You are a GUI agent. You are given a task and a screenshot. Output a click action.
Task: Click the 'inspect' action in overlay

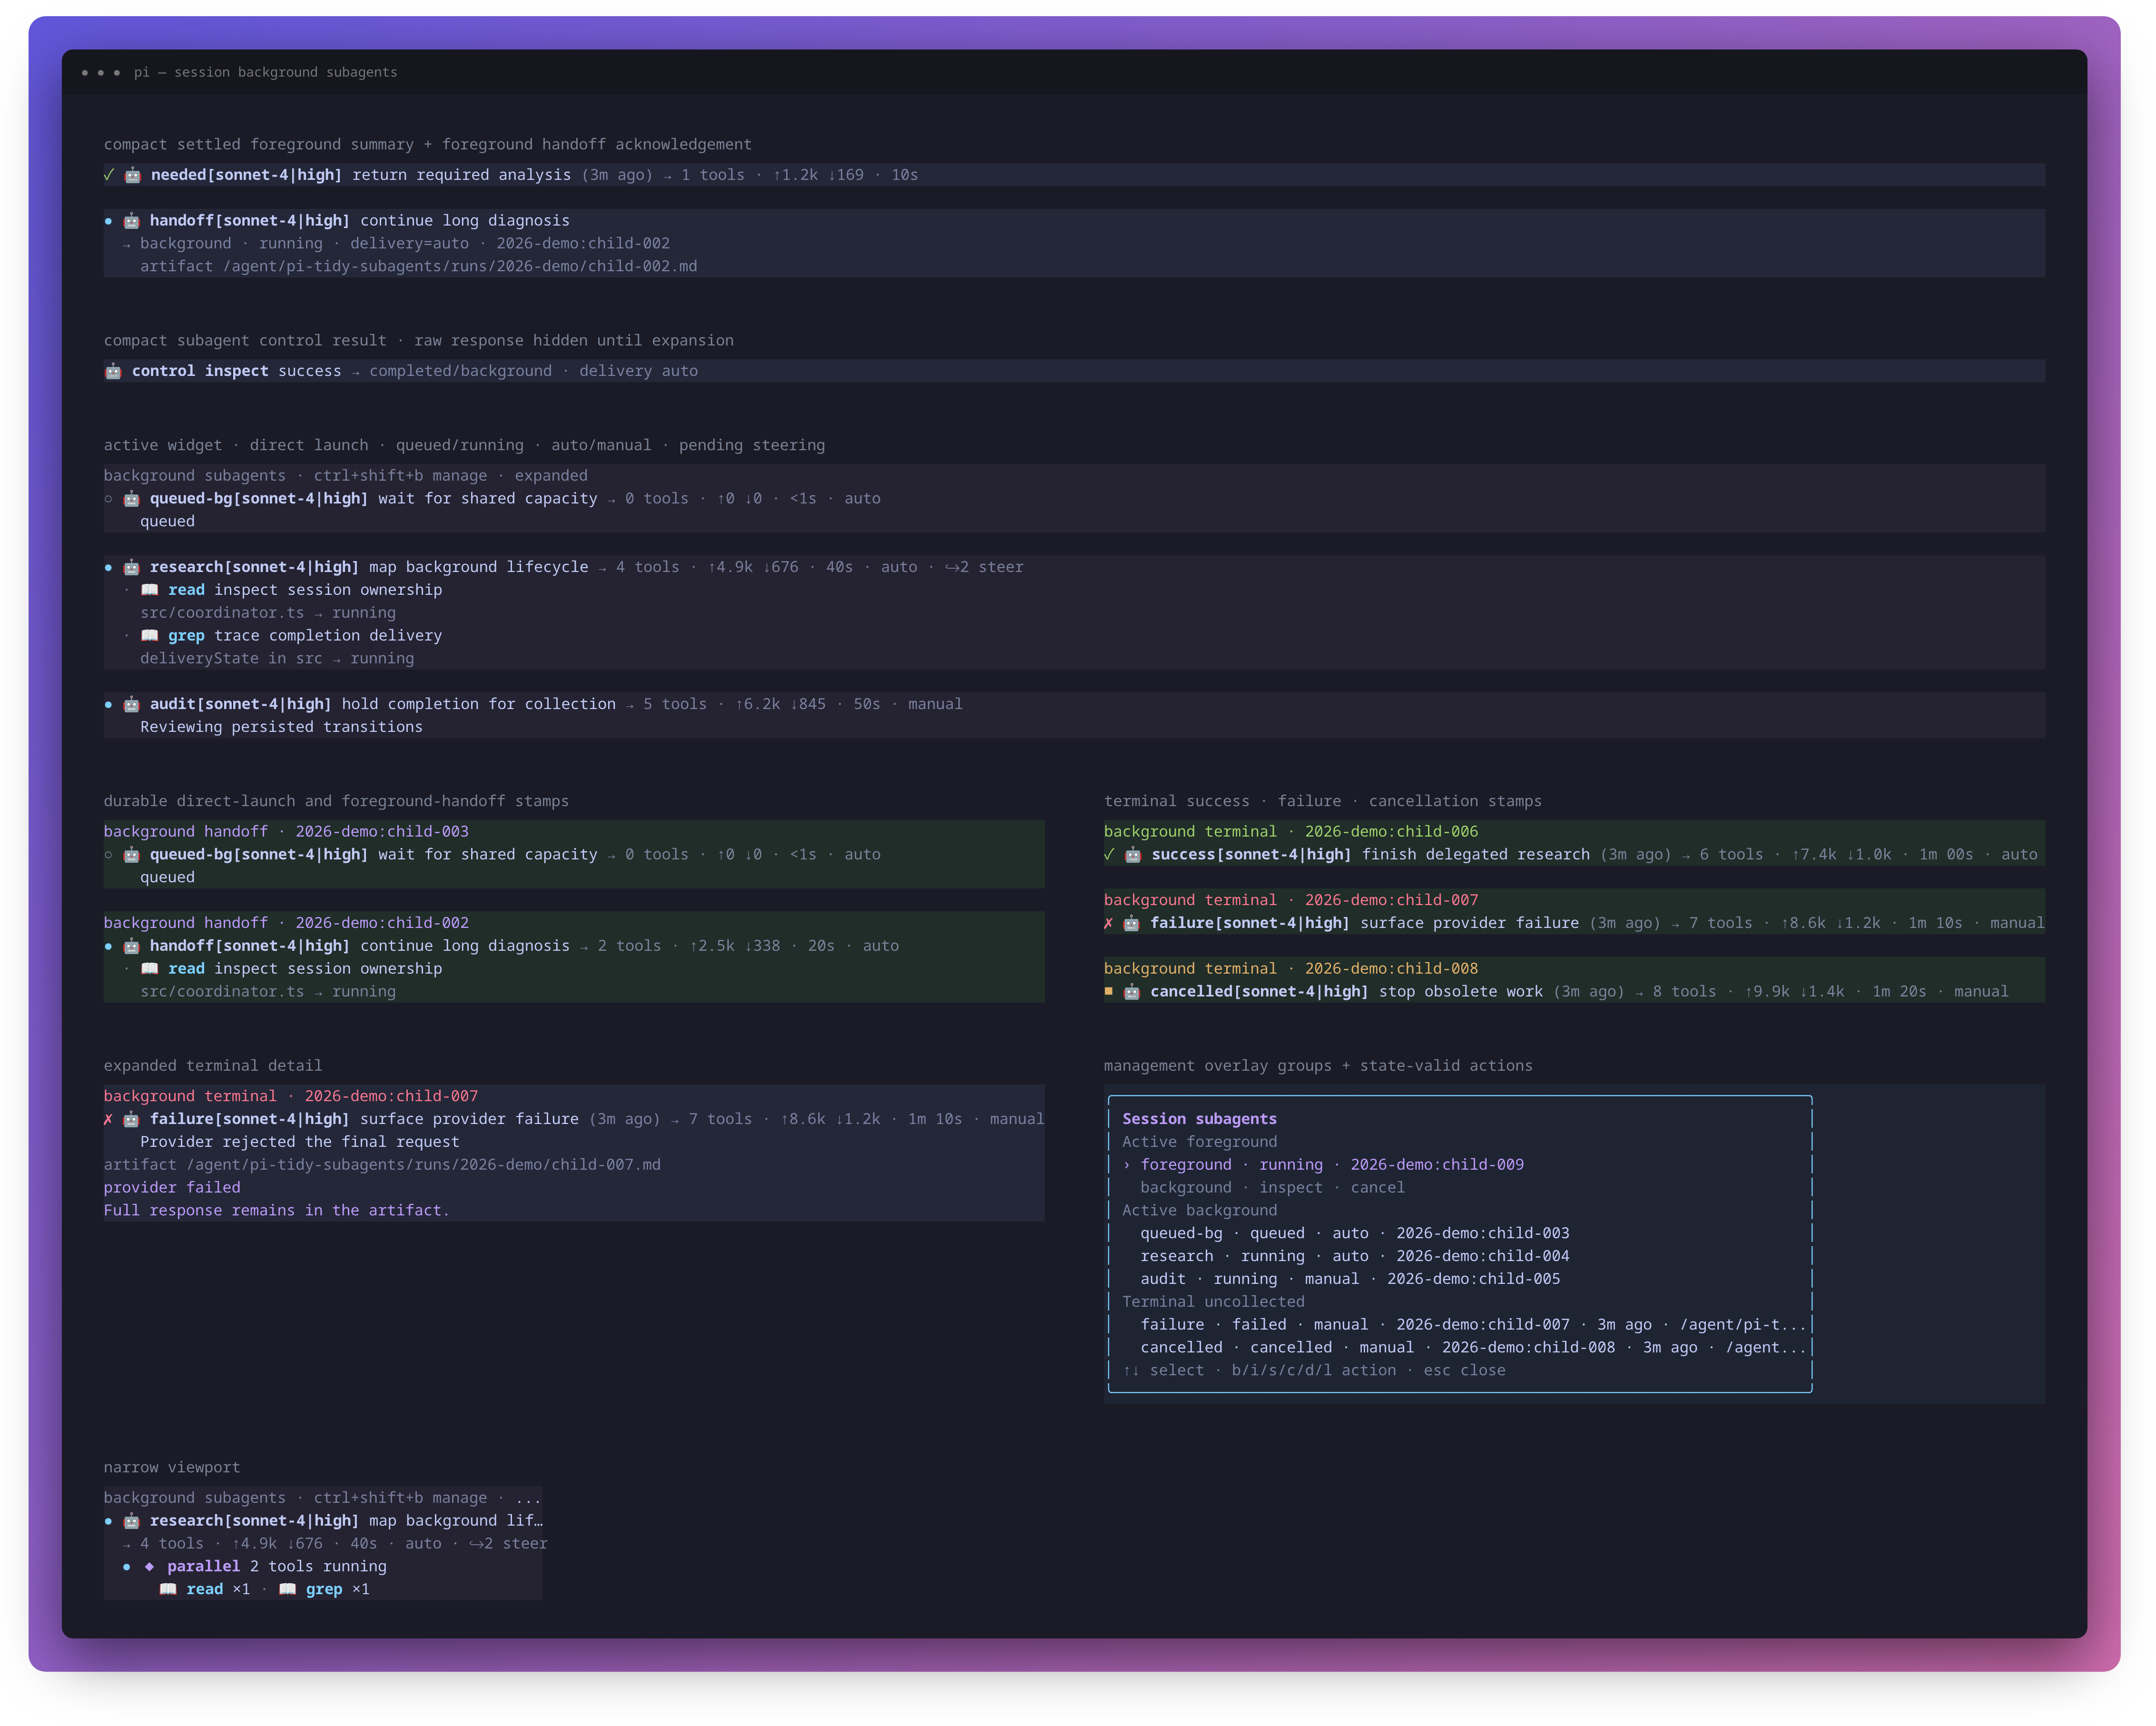tap(1291, 1188)
